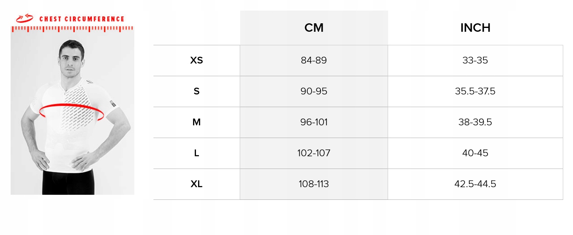Pick the M size row label
Image resolution: width=573 pixels, height=235 pixels.
(x=196, y=122)
